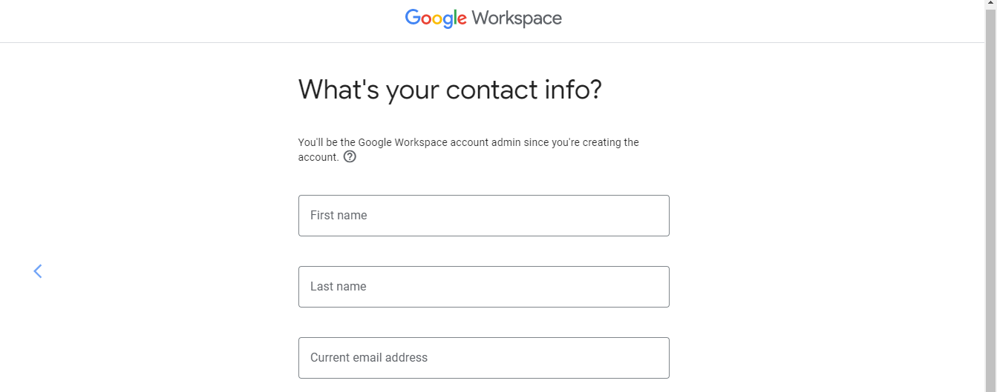The image size is (997, 392).
Task: Click the Google Workspace logo in header
Action: tap(483, 19)
